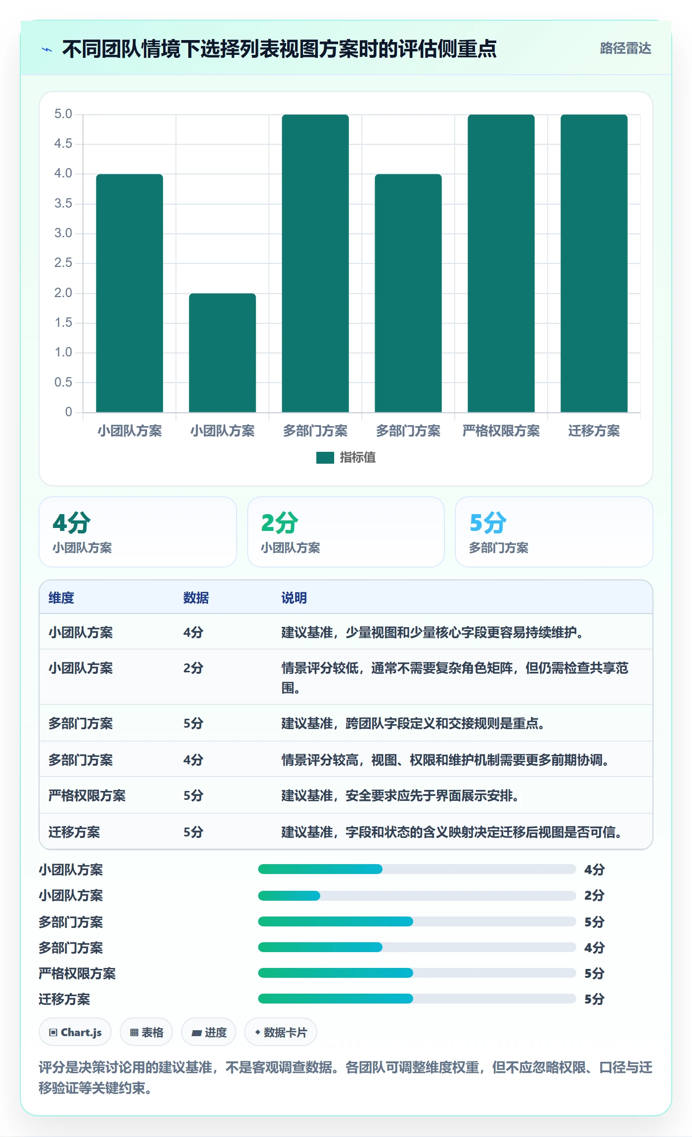Image resolution: width=692 pixels, height=1137 pixels.
Task: Click the chart title 不同团队情境下选择列表视图方案时的评估侧重点
Action: pyautogui.click(x=279, y=49)
